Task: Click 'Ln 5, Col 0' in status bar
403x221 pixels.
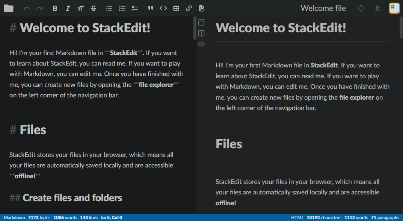Action: click(112, 218)
